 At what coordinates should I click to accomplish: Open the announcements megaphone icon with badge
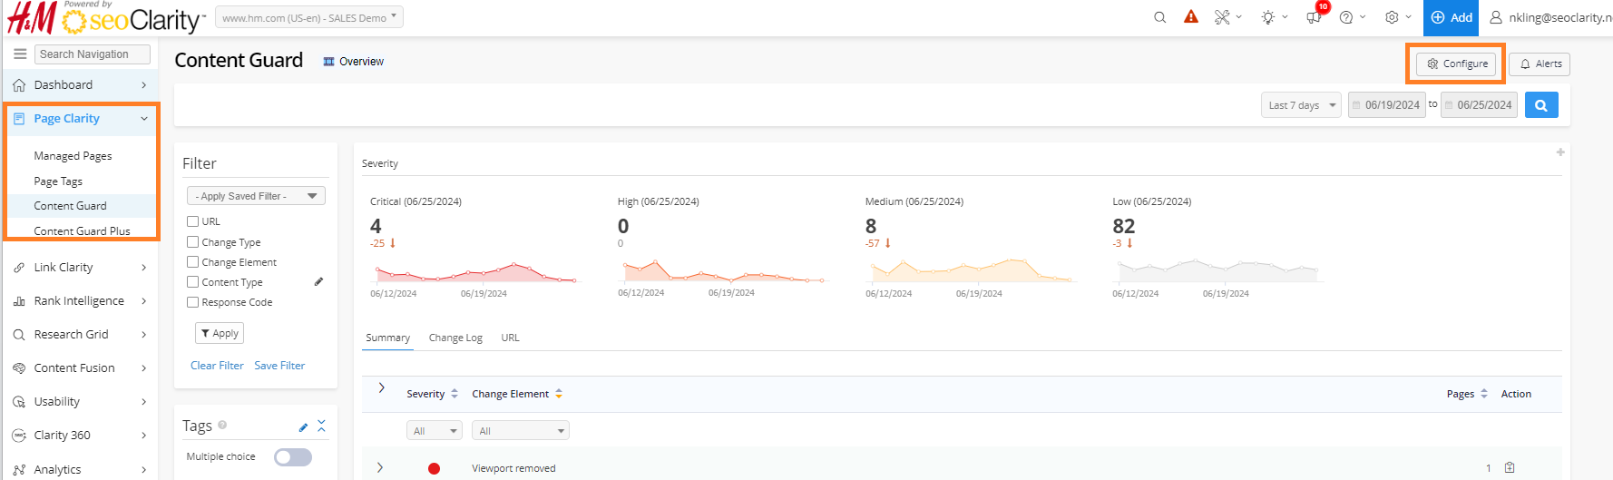tap(1314, 17)
